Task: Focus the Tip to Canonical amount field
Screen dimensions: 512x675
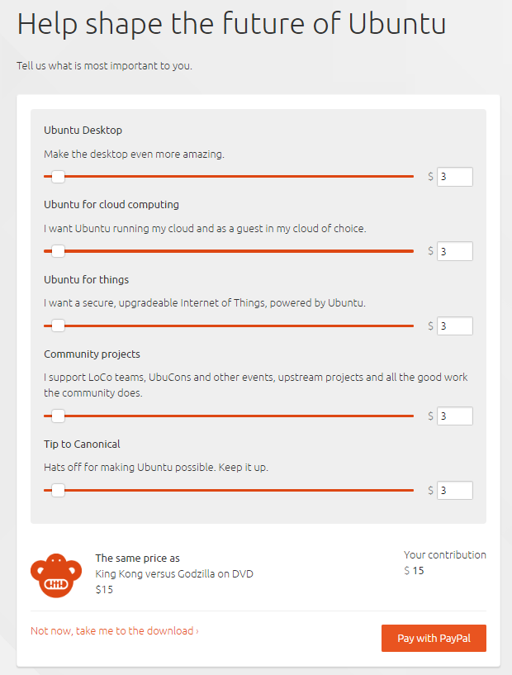Action: pyautogui.click(x=454, y=491)
